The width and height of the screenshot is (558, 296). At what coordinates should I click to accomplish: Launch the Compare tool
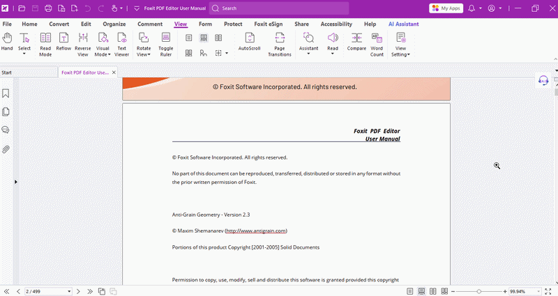click(356, 42)
